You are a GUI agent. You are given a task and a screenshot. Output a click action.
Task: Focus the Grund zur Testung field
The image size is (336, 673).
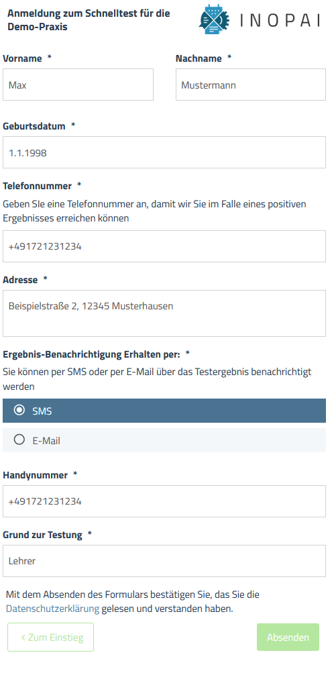point(164,561)
